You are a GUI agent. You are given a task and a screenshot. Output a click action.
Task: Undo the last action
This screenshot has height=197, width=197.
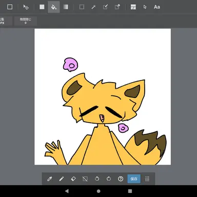pyautogui.click(x=97, y=179)
